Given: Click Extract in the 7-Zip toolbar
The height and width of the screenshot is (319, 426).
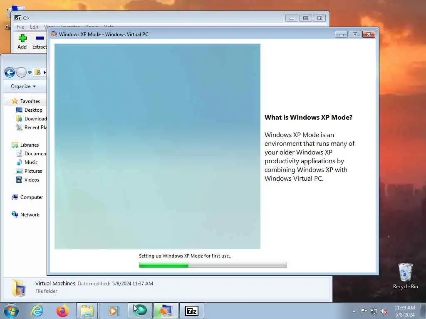Looking at the screenshot, I should click(40, 42).
